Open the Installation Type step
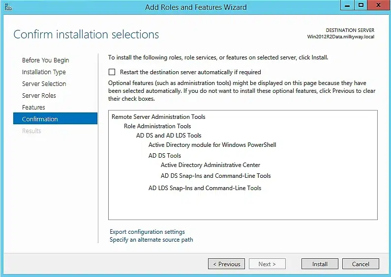 44,72
